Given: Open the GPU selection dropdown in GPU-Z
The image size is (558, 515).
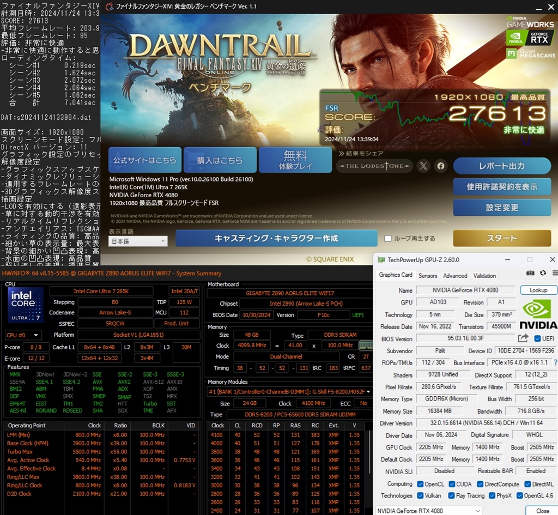Looking at the screenshot, I should point(429,511).
